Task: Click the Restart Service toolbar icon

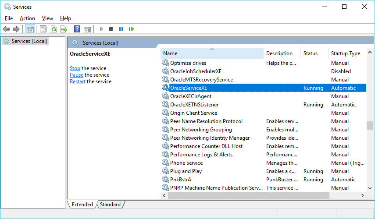Action: click(x=131, y=29)
